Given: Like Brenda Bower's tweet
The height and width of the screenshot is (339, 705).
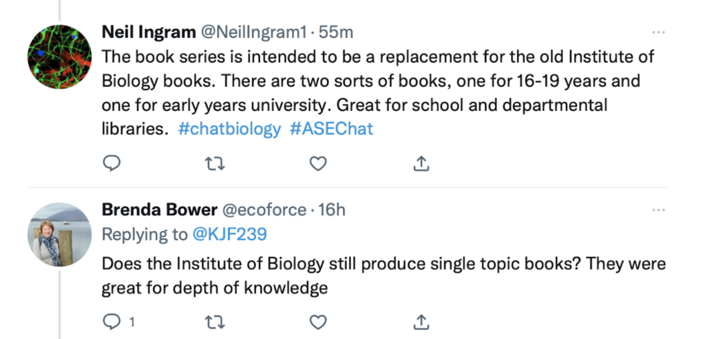Looking at the screenshot, I should [x=318, y=322].
